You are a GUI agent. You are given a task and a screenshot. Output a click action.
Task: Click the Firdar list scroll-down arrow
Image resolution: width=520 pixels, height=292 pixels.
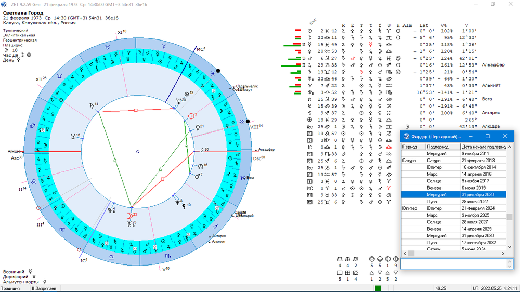click(510, 247)
